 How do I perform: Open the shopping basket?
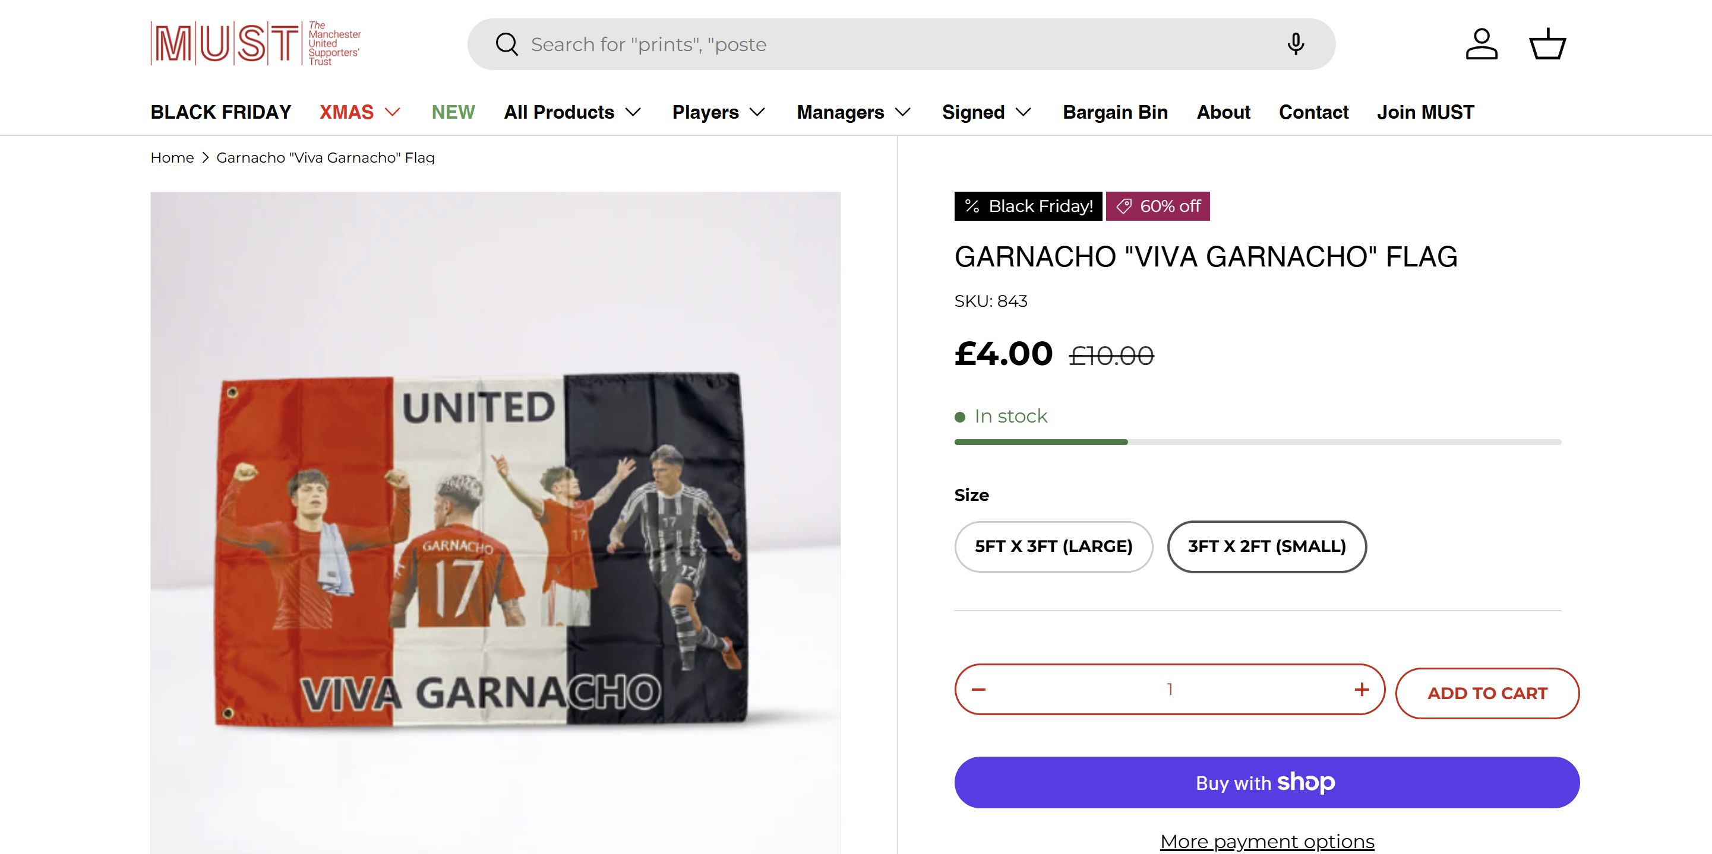point(1547,45)
